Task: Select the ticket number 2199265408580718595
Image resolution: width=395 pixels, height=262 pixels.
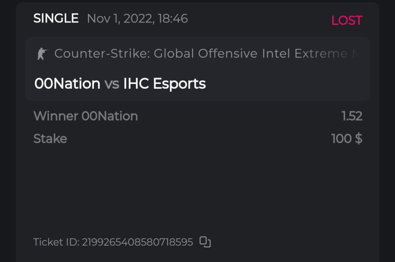Action: tap(137, 242)
